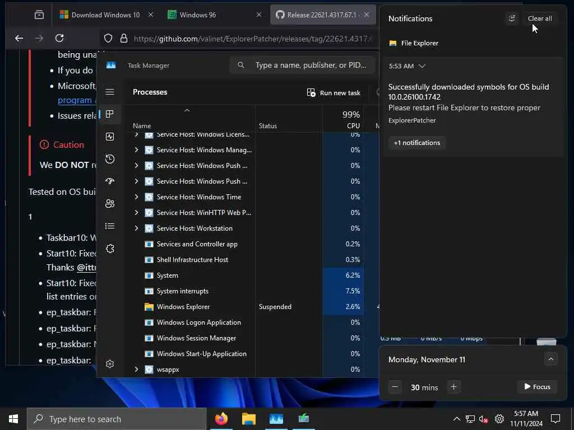Viewport: 574px width, 430px height.
Task: Select the System interrupts process
Action: 238,291
